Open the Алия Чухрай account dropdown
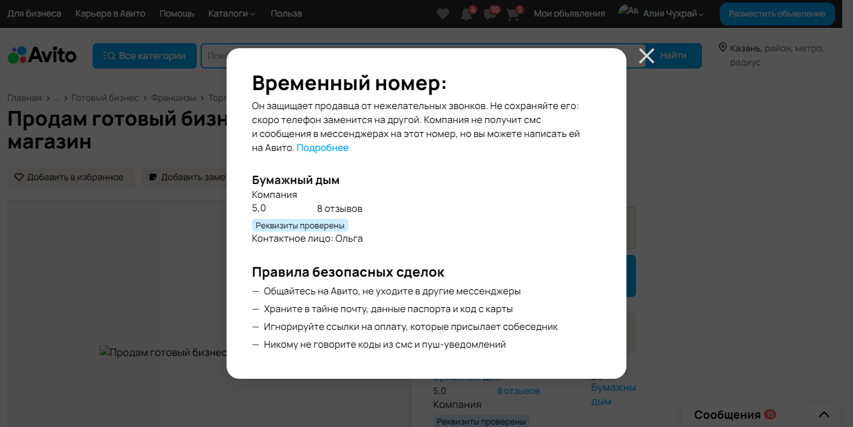 (x=673, y=13)
